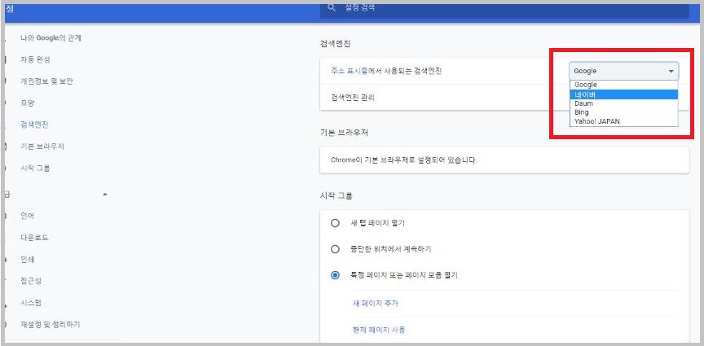Screen dimensions: 704x346
Task: Choose Google from the dropdown list
Action: coord(623,85)
